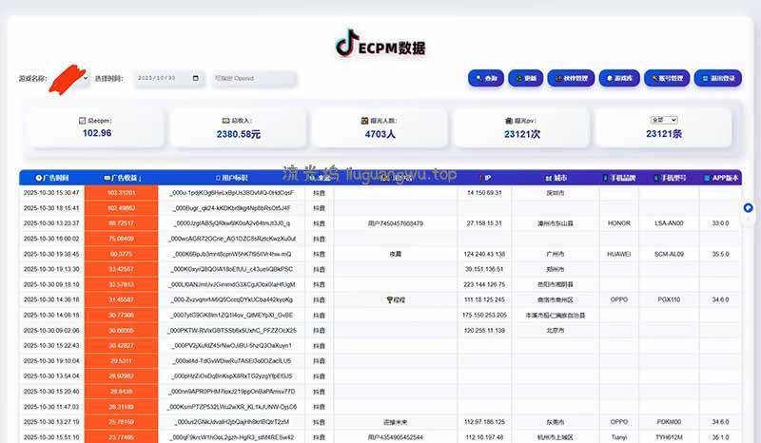Click the 曝光人数 stat card icon

click(363, 122)
